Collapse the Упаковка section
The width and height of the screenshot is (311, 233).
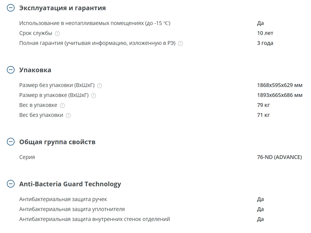click(11, 70)
